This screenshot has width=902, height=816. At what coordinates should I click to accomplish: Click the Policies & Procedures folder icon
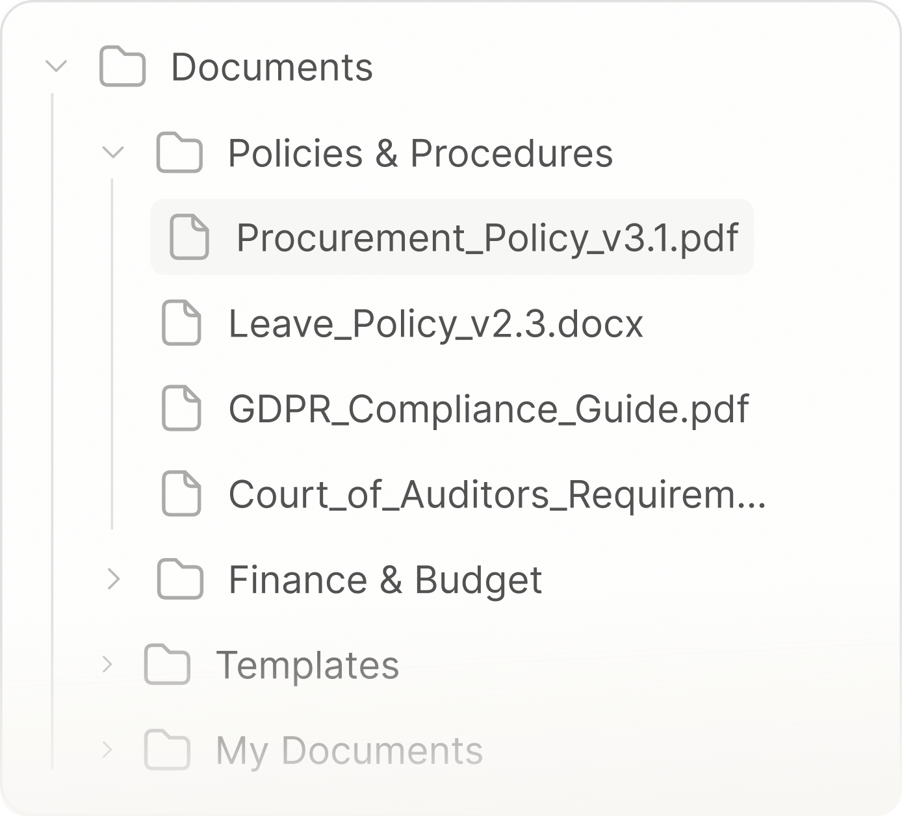pyautogui.click(x=179, y=153)
